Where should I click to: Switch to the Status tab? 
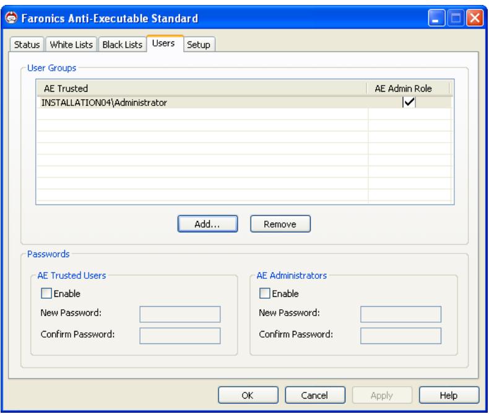27,45
